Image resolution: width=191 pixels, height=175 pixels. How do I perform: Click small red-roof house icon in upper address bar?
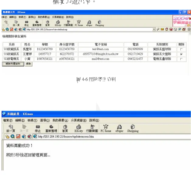coord(166,29)
